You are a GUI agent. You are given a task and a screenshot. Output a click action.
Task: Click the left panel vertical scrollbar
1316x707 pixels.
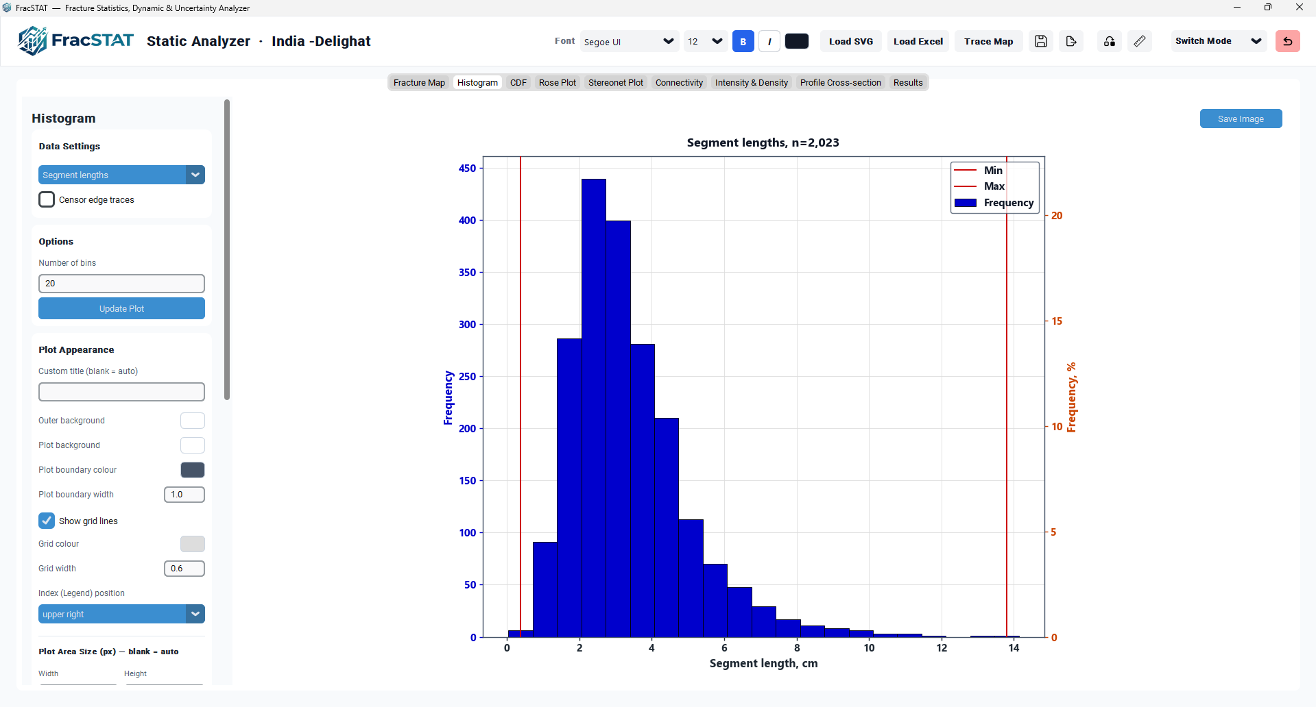[x=227, y=249]
